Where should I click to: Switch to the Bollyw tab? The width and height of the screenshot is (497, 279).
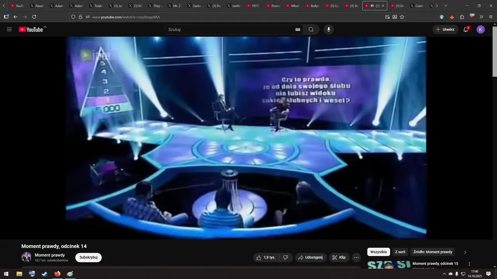tap(313, 6)
